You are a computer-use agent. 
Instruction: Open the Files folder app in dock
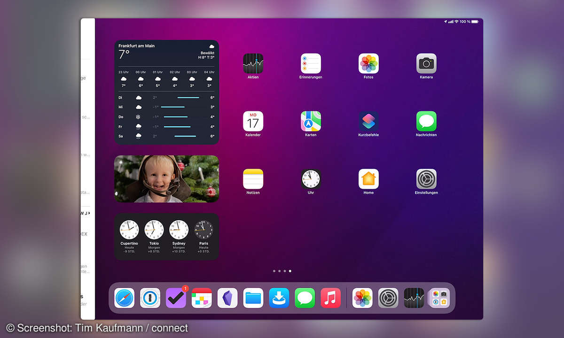pos(253,298)
